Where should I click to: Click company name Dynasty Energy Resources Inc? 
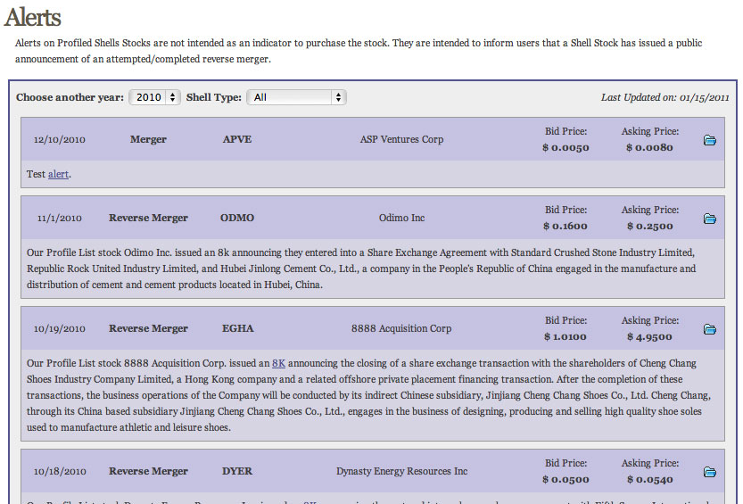[x=401, y=471]
